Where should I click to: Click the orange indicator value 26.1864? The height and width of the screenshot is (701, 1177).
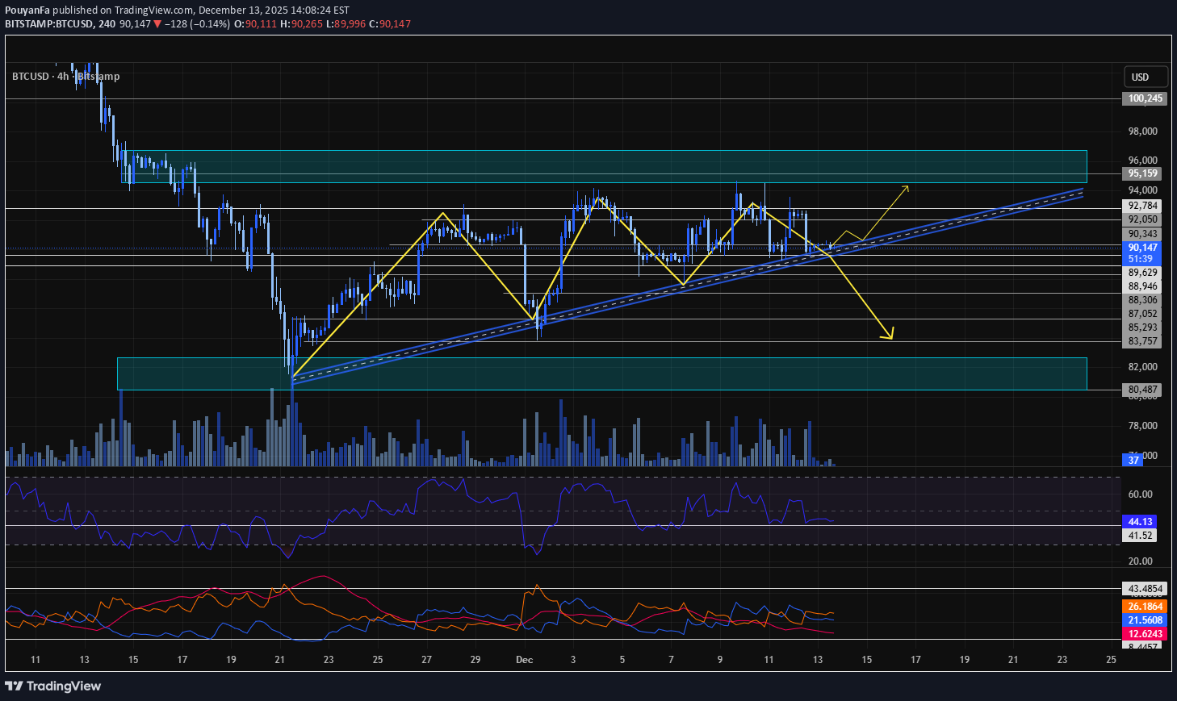click(1145, 607)
